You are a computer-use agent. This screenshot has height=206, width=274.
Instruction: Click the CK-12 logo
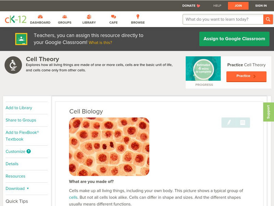pyautogui.click(x=15, y=19)
